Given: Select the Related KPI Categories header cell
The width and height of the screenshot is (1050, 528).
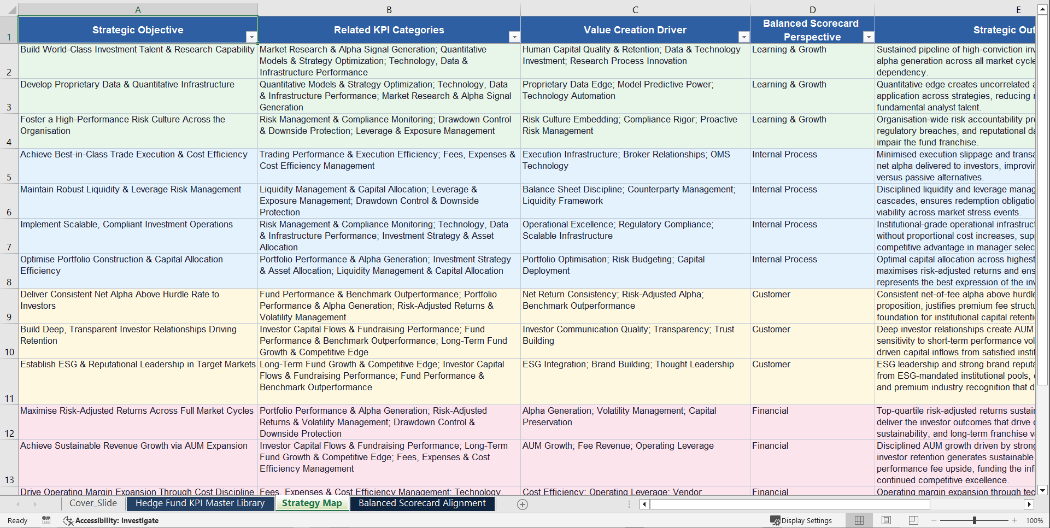Looking at the screenshot, I should [x=389, y=30].
